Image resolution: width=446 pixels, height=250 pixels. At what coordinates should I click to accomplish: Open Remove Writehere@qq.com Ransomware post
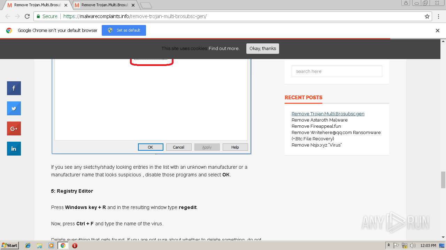click(336, 135)
